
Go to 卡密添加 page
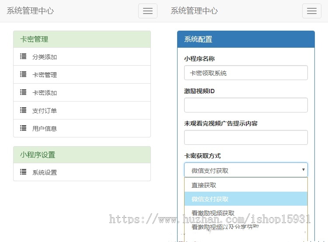(x=82, y=92)
